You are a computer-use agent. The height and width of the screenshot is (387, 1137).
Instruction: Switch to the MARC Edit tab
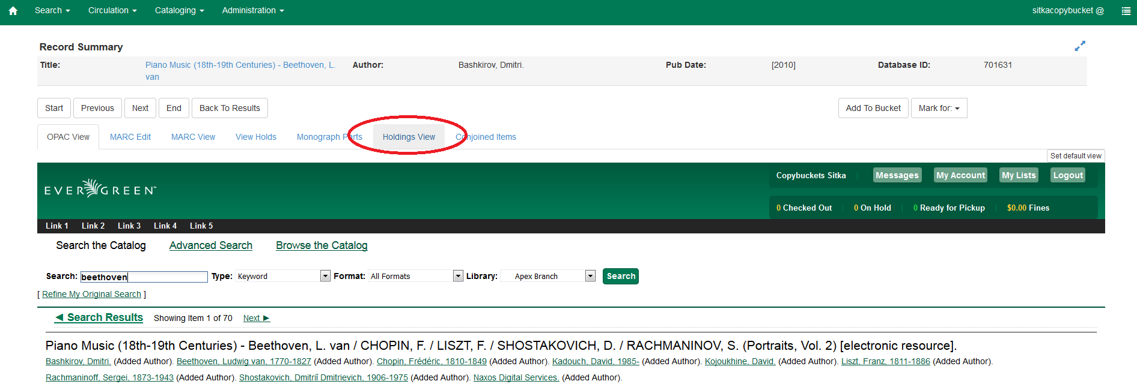tap(130, 137)
